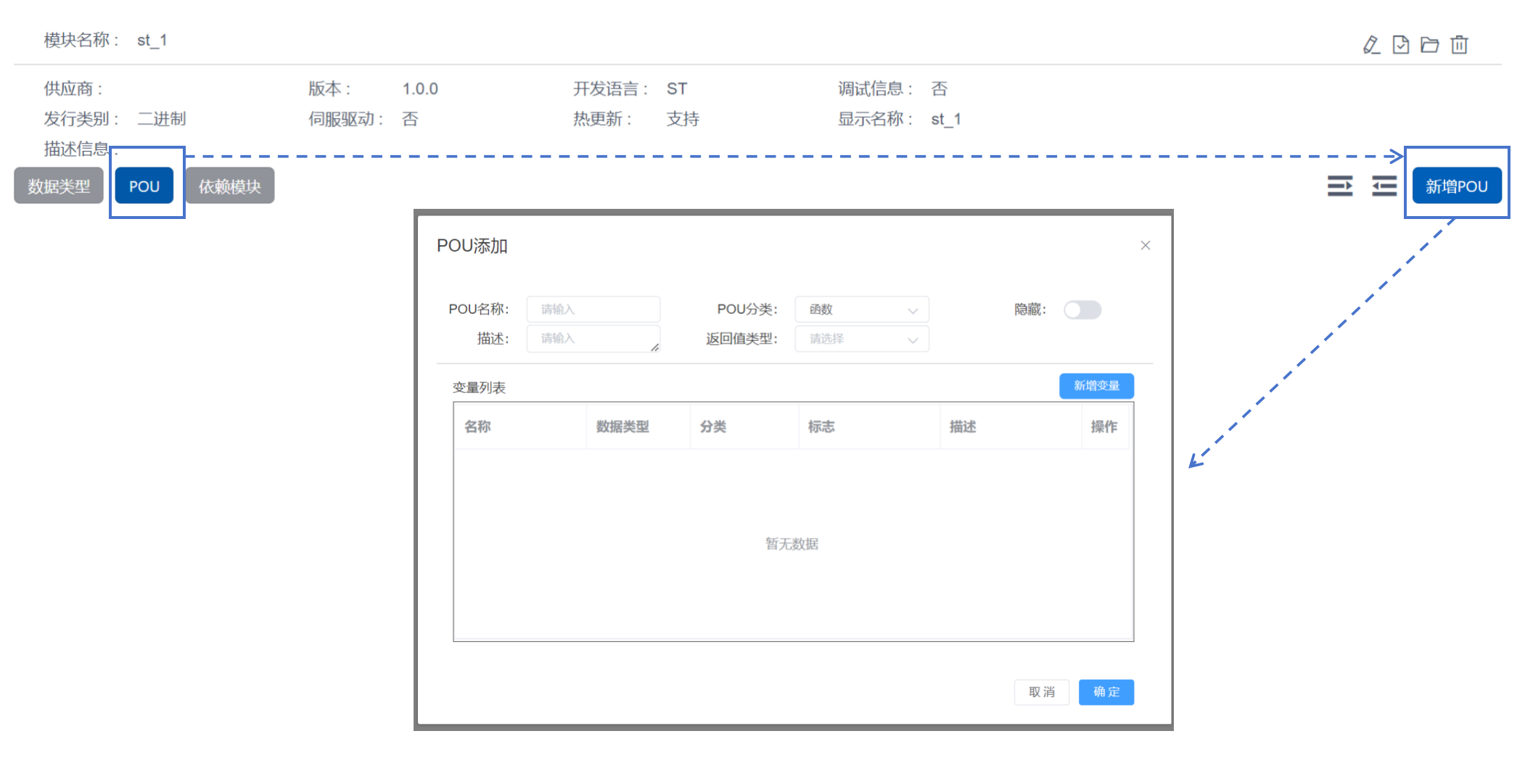1525x760 pixels.
Task: Switch to the 数据类型 tab
Action: click(59, 186)
